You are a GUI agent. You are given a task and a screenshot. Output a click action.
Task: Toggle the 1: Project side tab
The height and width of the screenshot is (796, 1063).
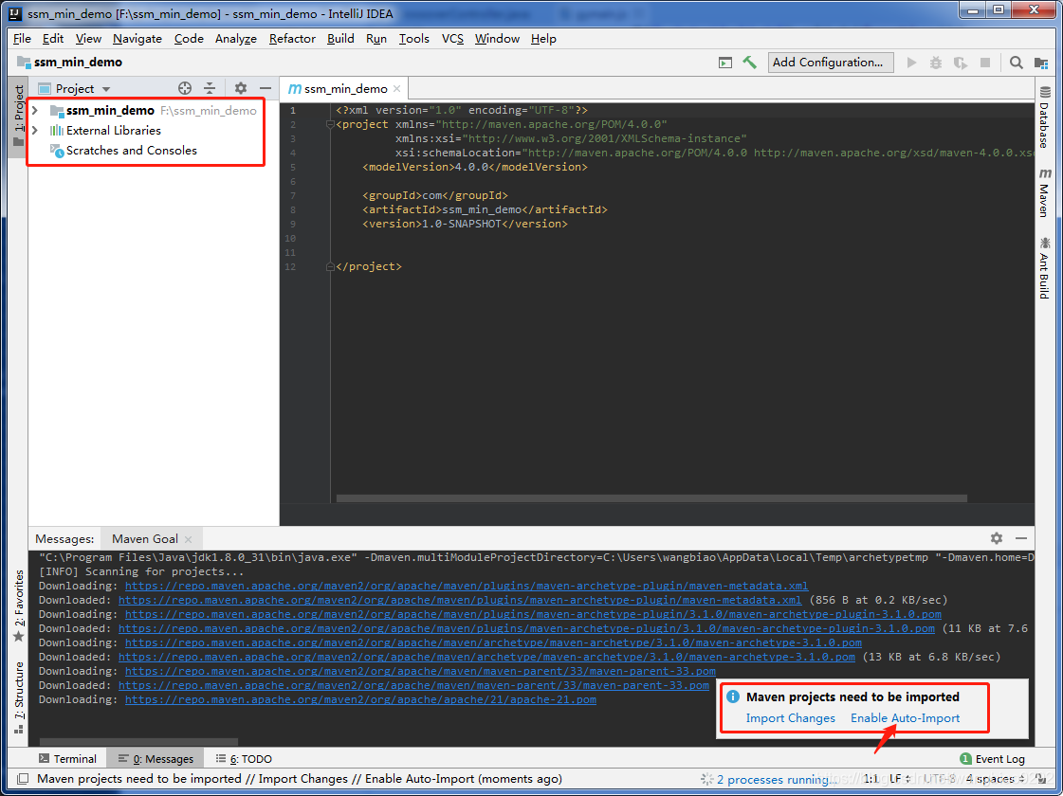click(18, 116)
